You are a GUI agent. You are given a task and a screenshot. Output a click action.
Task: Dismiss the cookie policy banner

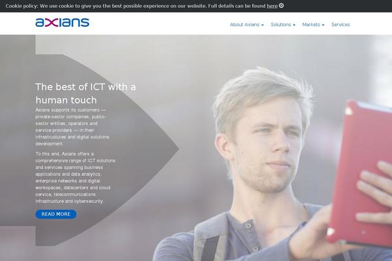tap(281, 5)
